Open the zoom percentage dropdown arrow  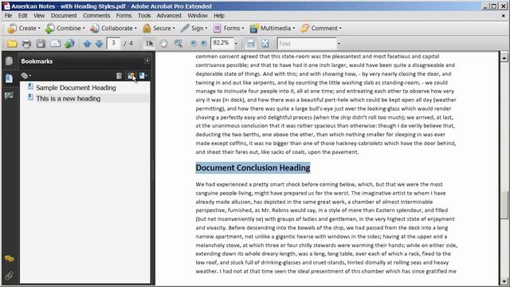tap(236, 44)
